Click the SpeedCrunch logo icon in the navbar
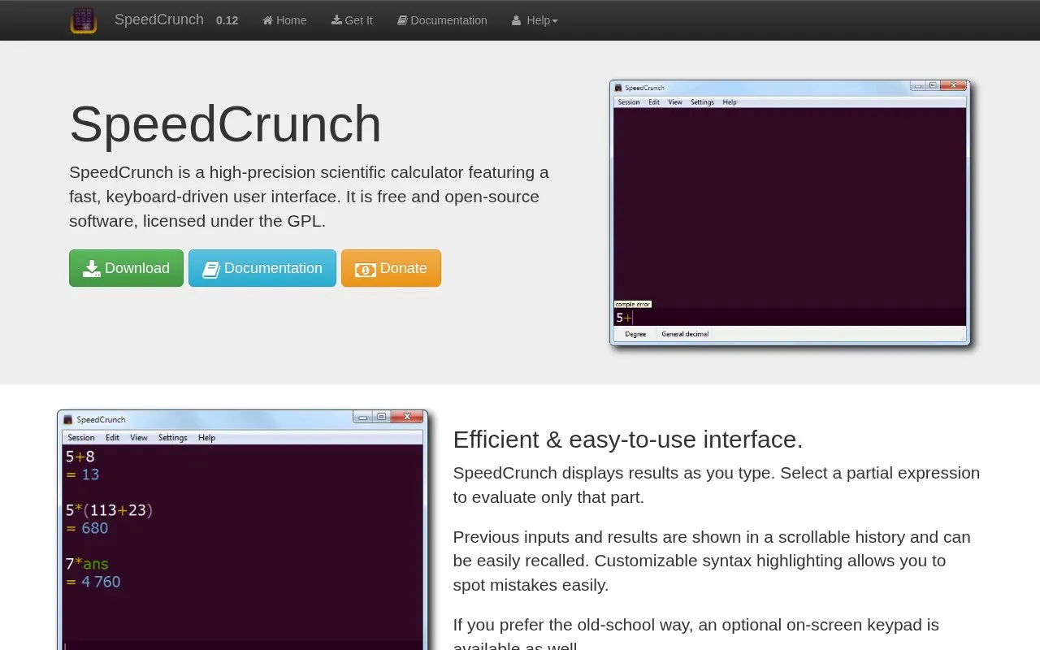Viewport: 1040px width, 650px height. (x=84, y=20)
